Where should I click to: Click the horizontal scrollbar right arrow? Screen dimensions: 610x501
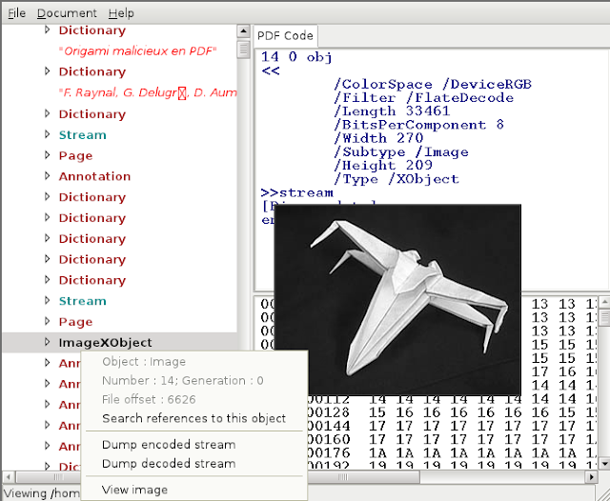pyautogui.click(x=592, y=477)
